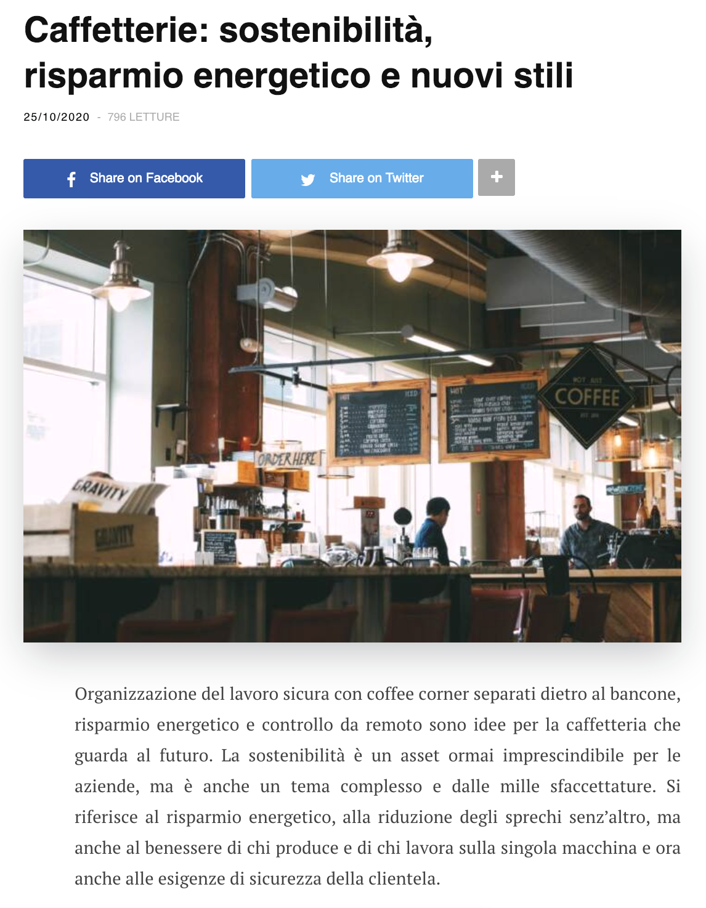
Task: Select the "Share on Facebook" button label
Action: (x=146, y=178)
